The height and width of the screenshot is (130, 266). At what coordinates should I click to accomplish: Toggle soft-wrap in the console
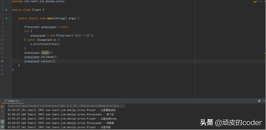click(x=2, y=122)
